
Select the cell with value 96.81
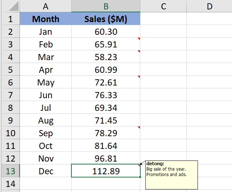(106, 158)
